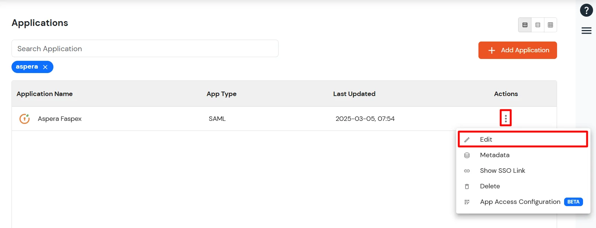This screenshot has width=596, height=228.
Task: Click the BETA badge
Action: [x=573, y=202]
